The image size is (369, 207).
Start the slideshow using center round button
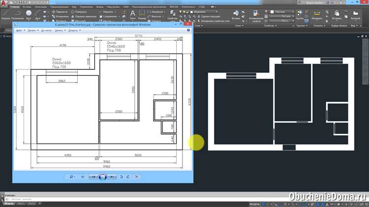coord(102,177)
